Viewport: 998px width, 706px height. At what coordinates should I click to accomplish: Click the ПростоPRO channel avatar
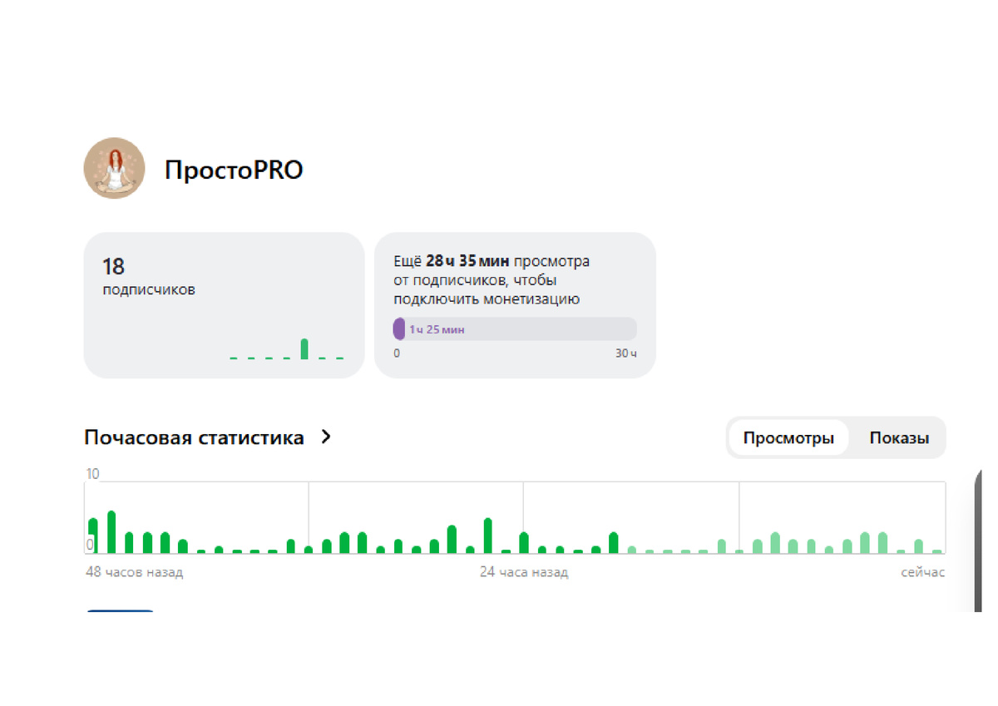point(114,169)
